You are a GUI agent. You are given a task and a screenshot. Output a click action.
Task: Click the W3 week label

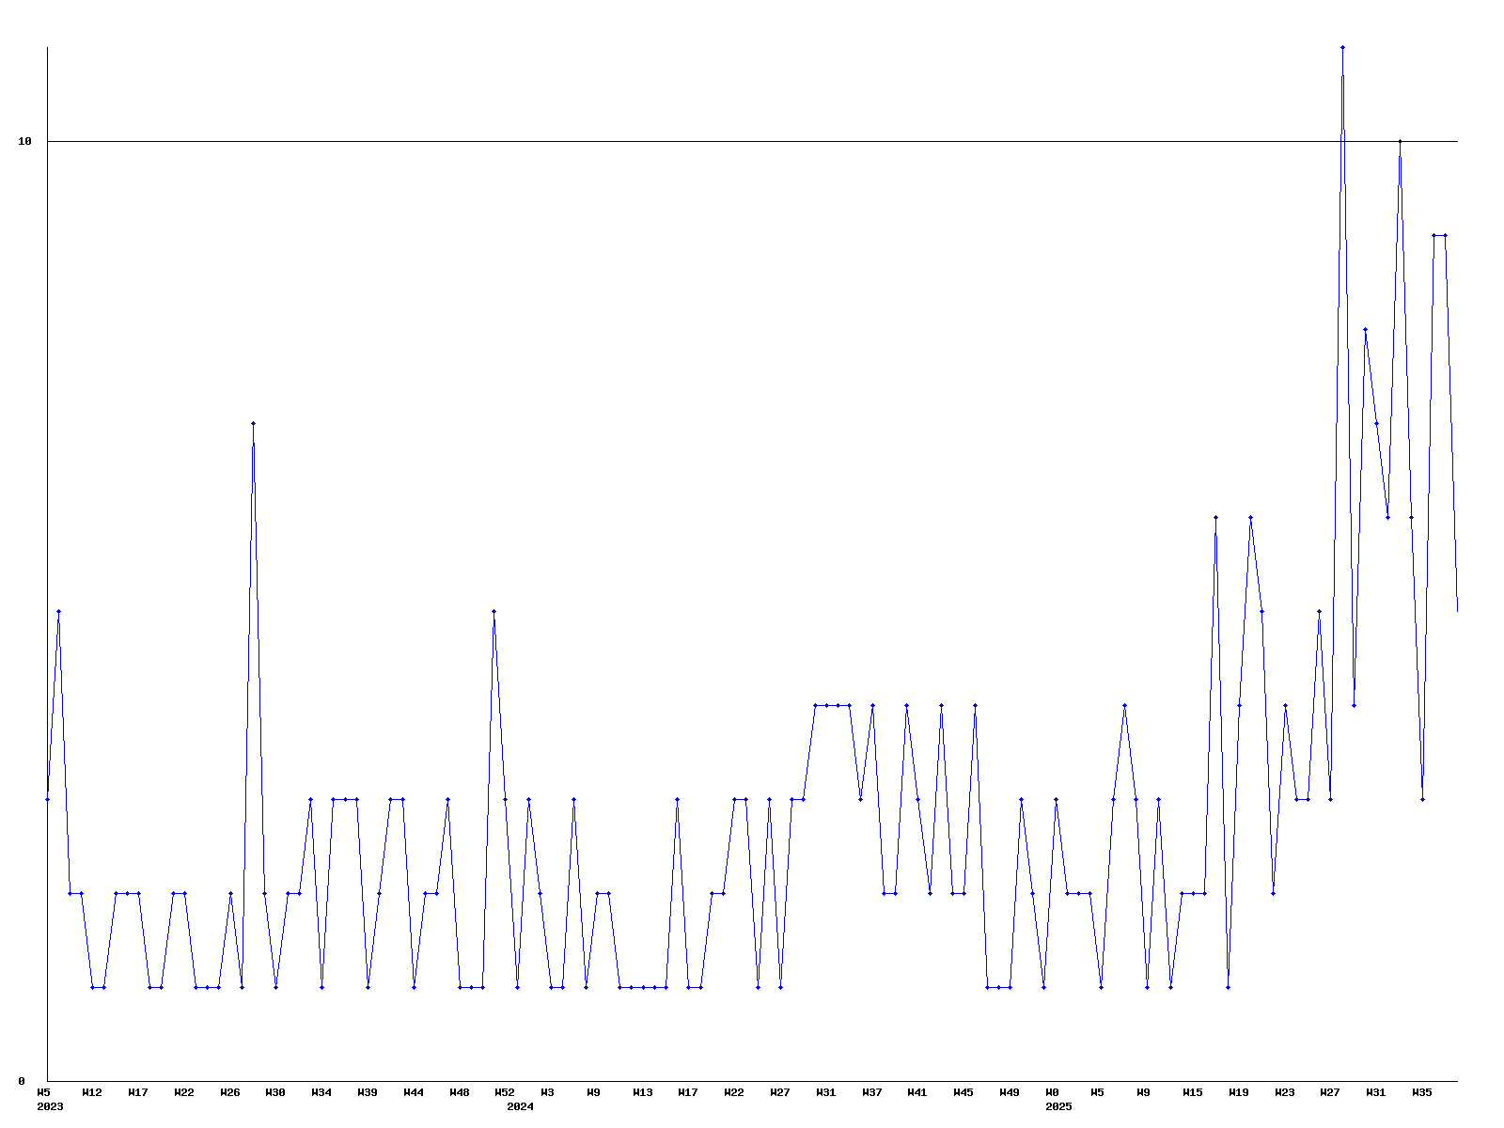[x=547, y=1092]
